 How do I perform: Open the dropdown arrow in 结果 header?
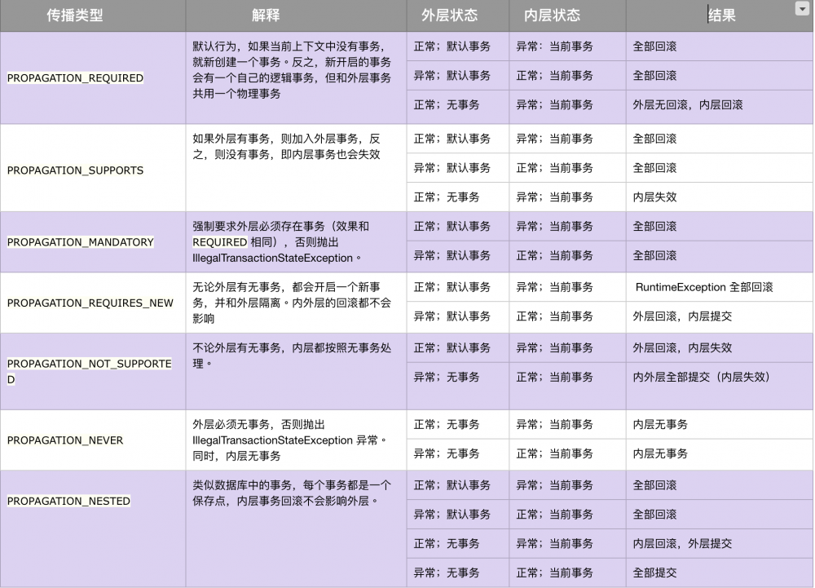801,8
